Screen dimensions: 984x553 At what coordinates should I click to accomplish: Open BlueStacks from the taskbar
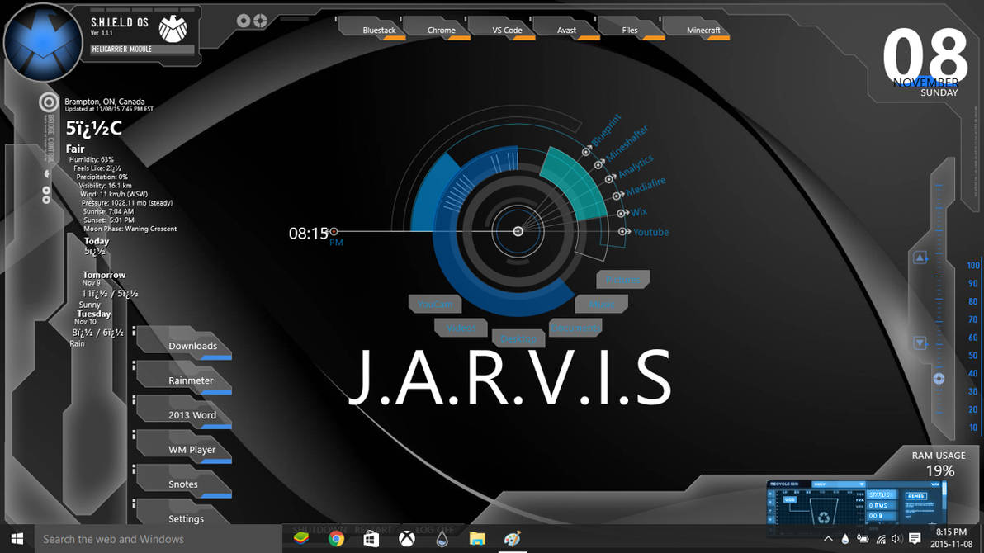[x=301, y=539]
